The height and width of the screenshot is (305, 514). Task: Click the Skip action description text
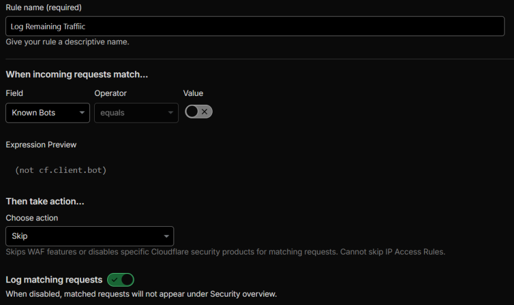(225, 252)
